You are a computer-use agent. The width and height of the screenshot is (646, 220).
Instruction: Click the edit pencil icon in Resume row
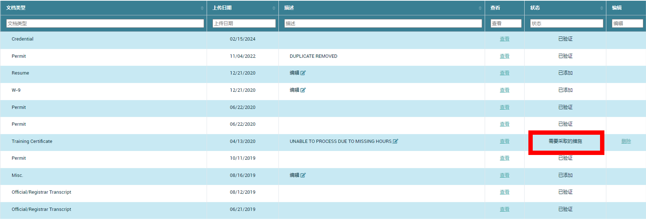click(x=303, y=73)
